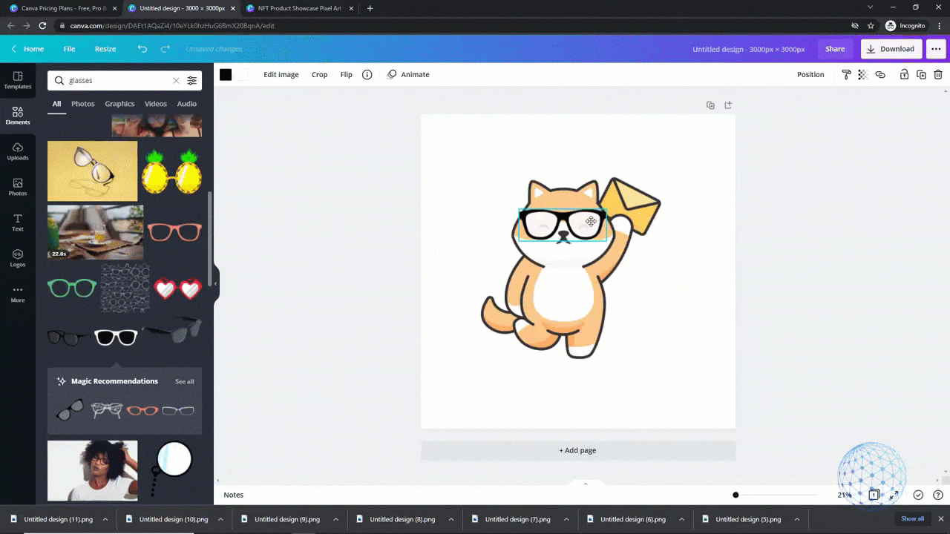Toggle the black color tile in toolbar
This screenshot has height=534, width=950.
click(x=226, y=74)
